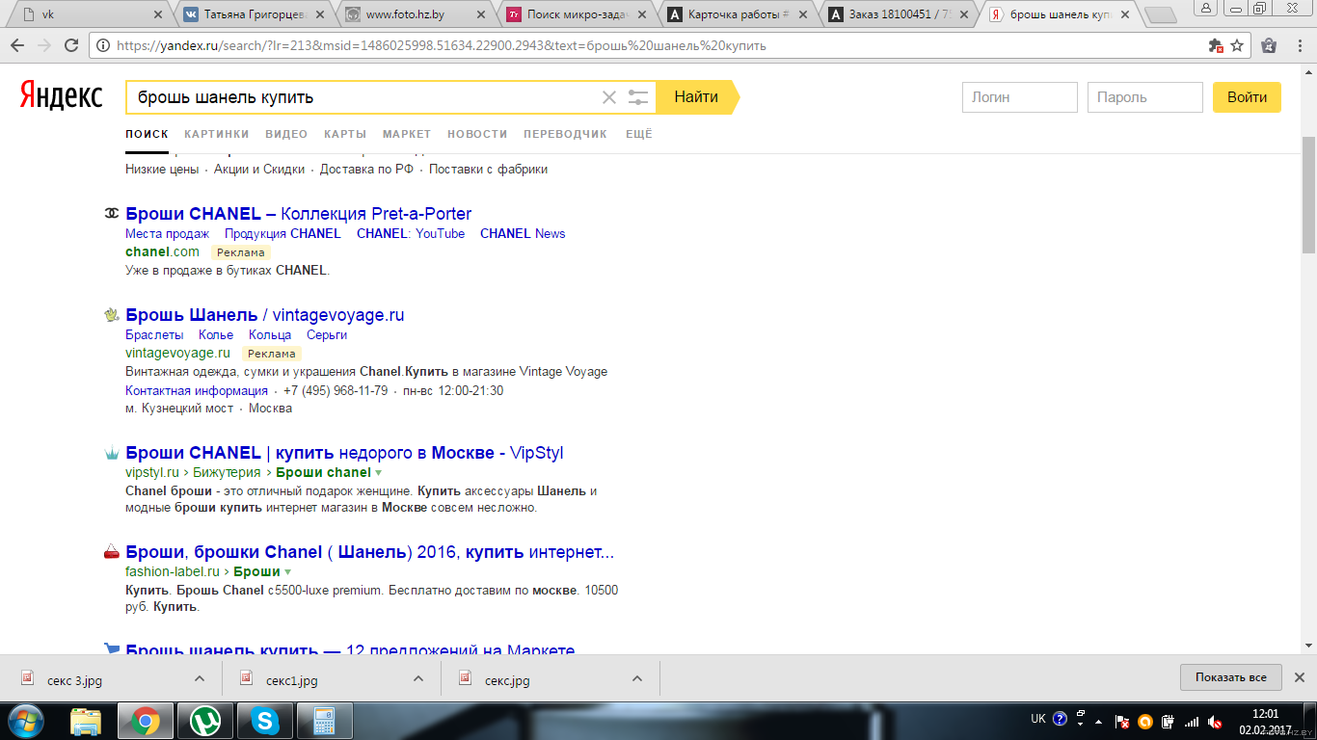Open uTorrent from the taskbar
Image resolution: width=1317 pixels, height=740 pixels.
[204, 721]
